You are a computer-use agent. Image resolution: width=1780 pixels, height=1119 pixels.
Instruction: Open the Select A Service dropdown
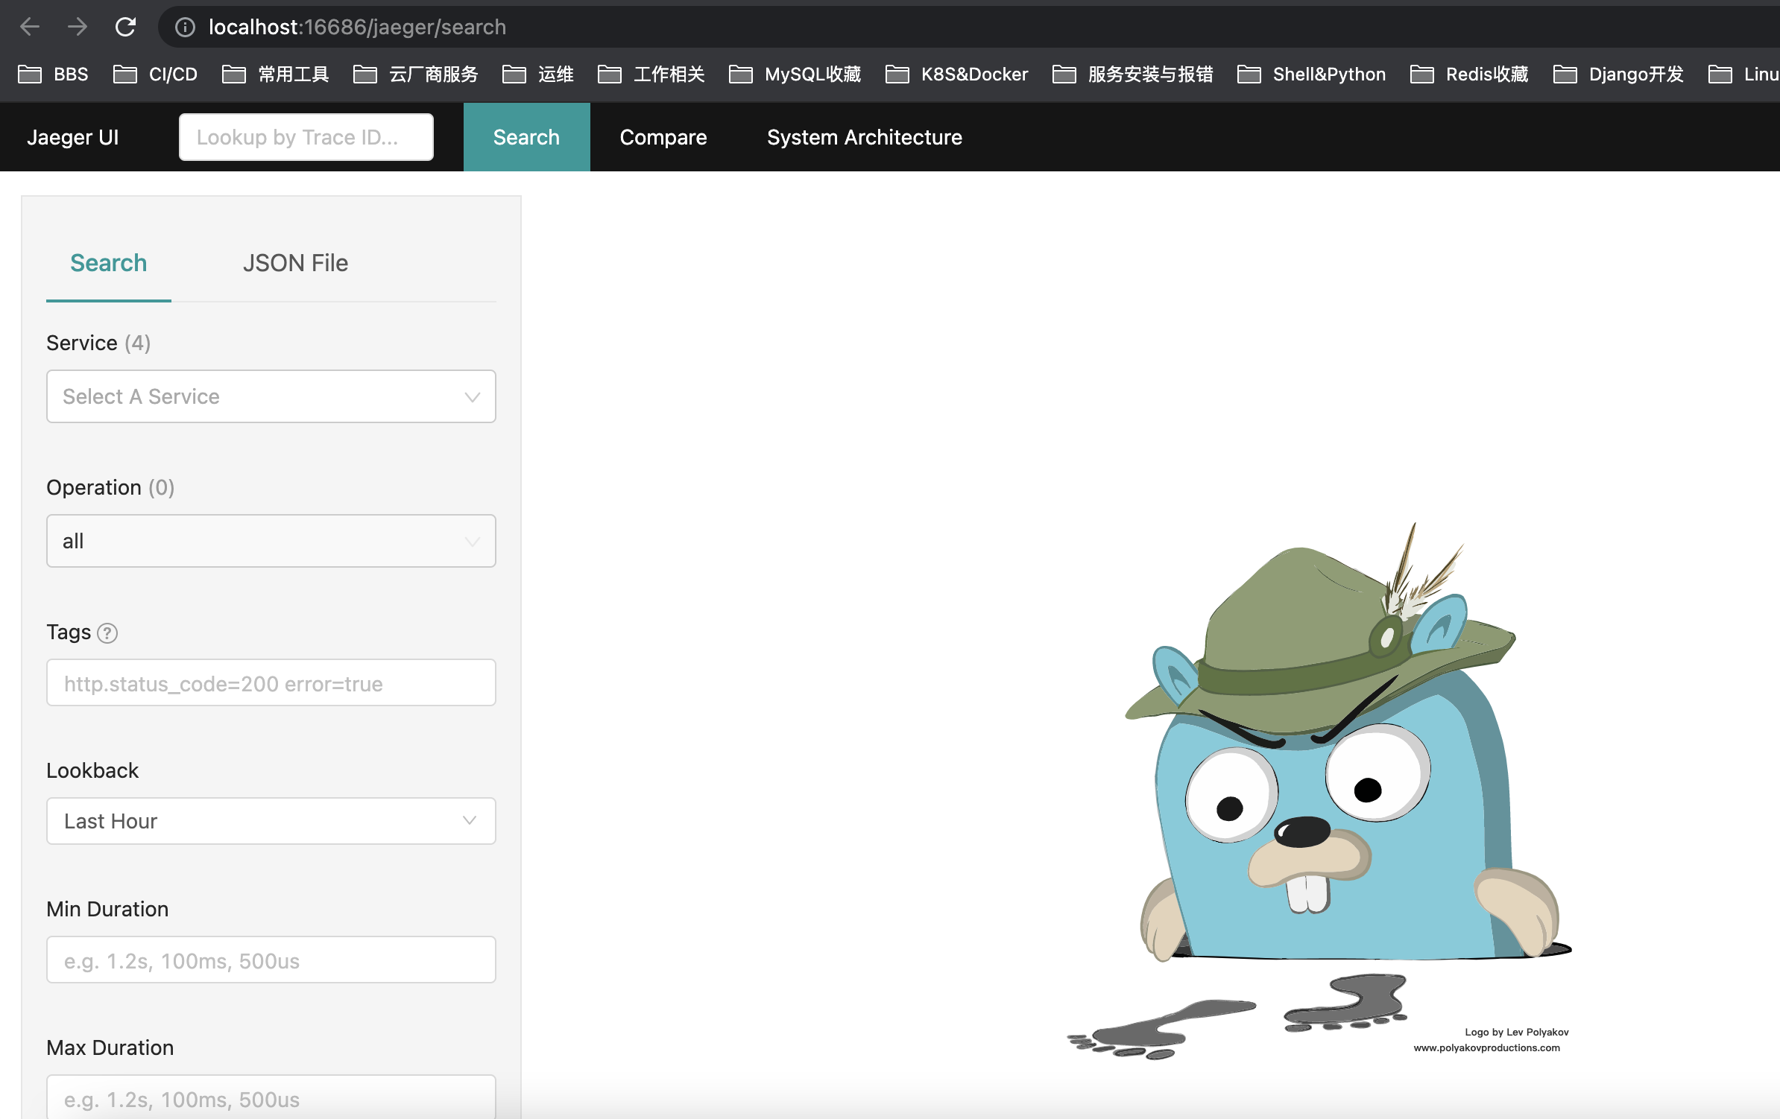click(x=271, y=396)
